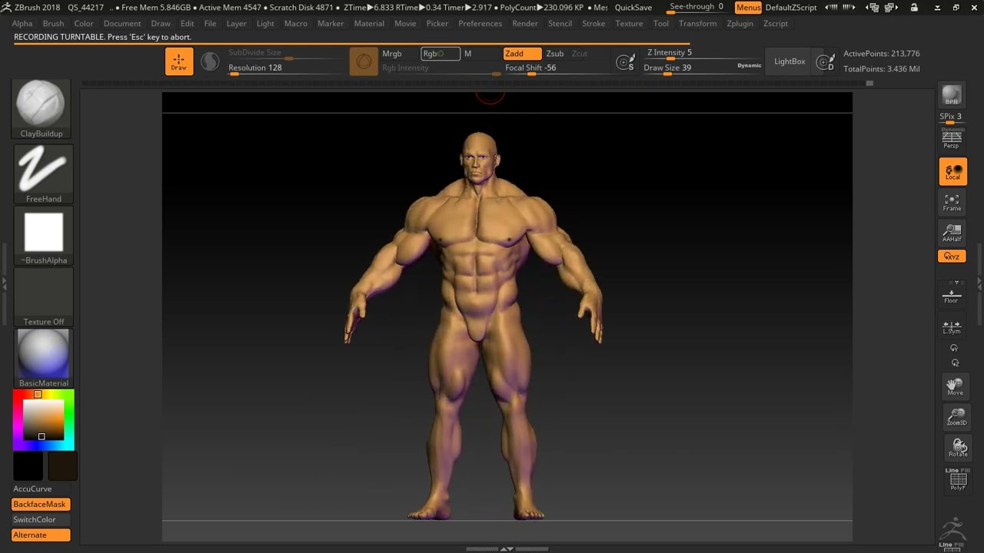
Task: Expand the left tray divider
Action: (x=4, y=283)
